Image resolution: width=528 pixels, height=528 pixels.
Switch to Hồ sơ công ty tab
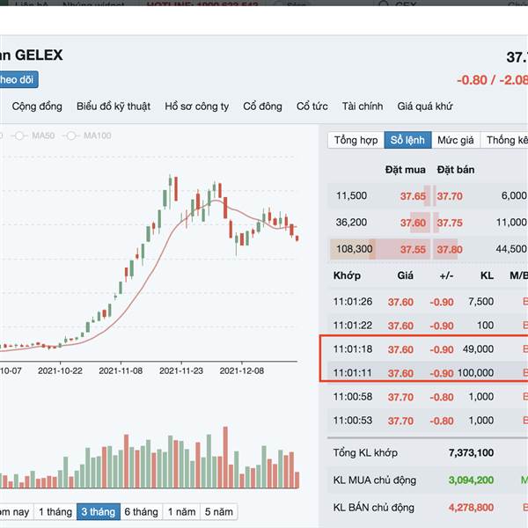click(197, 106)
